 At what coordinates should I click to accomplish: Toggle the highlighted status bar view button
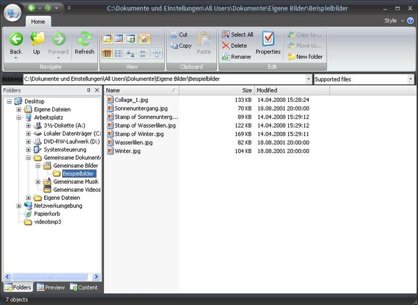point(144,39)
